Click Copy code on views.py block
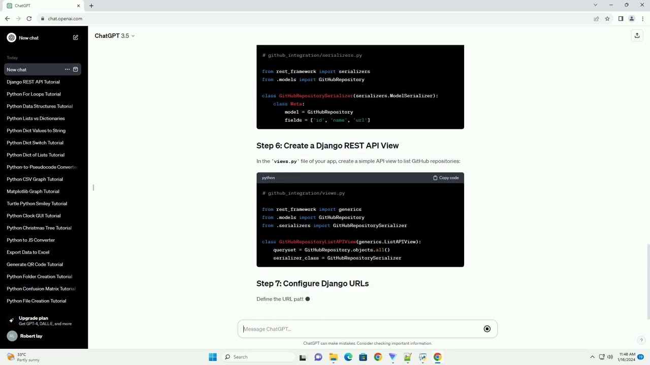This screenshot has width=650, height=365. coord(446,178)
